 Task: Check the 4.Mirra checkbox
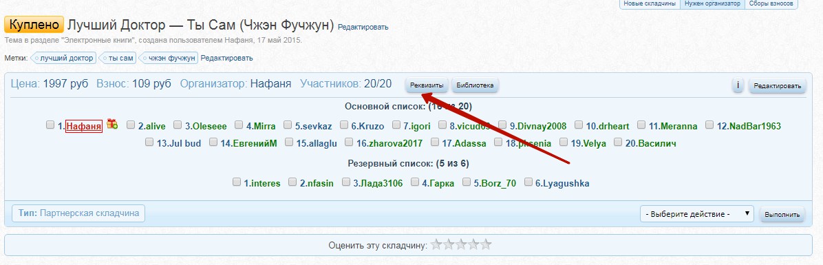239,125
